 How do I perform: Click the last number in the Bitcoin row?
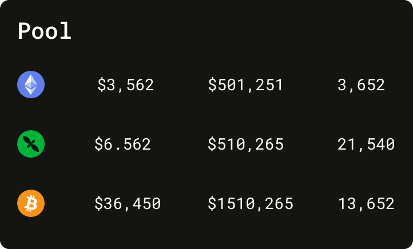366,203
